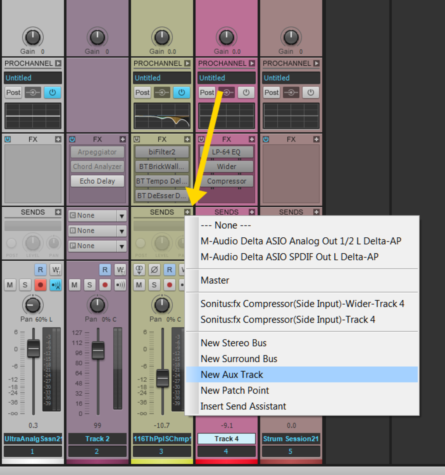The width and height of the screenshot is (445, 475).
Task: Add a send on track 1 SENDS section
Action: [x=58, y=212]
